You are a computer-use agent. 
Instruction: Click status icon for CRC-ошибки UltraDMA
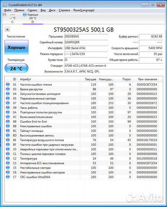[8, 177]
